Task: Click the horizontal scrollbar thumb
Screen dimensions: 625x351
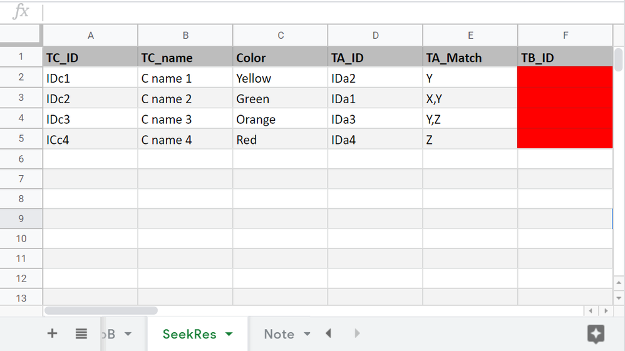Action: 101,310
